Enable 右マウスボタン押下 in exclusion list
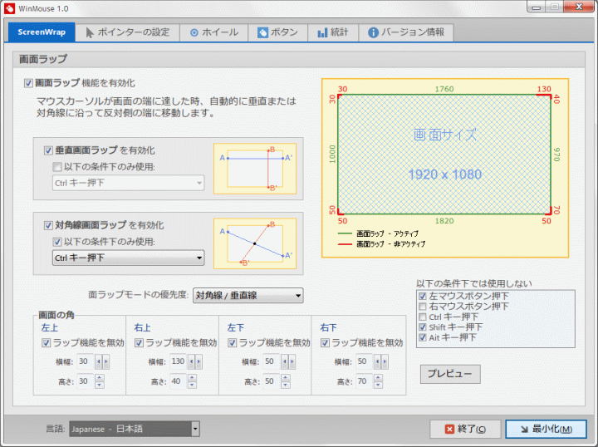598x447 pixels. (x=423, y=307)
